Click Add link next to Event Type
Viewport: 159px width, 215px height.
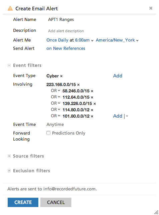tap(118, 76)
